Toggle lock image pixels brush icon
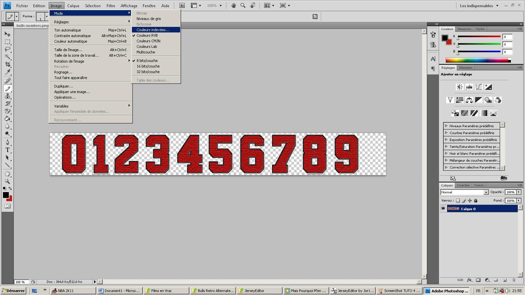Image resolution: width=525 pixels, height=295 pixels. (x=464, y=201)
